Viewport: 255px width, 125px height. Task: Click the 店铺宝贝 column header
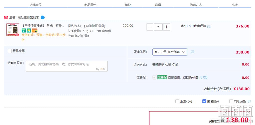coord(36,5)
